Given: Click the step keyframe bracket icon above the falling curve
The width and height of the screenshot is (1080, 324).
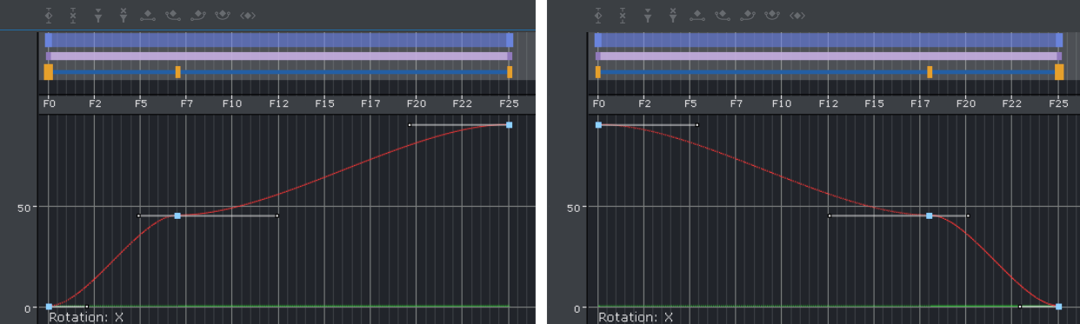Looking at the screenshot, I should pos(797,15).
